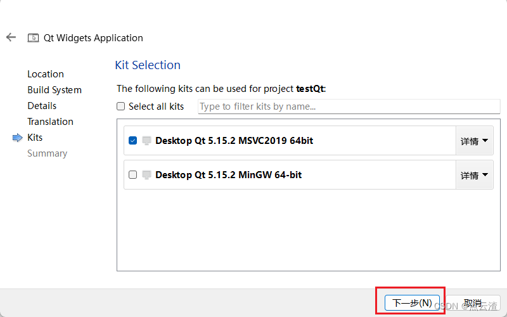Viewport: 507px width, 317px height.
Task: Jump to the Summary wizard step
Action: click(x=47, y=153)
